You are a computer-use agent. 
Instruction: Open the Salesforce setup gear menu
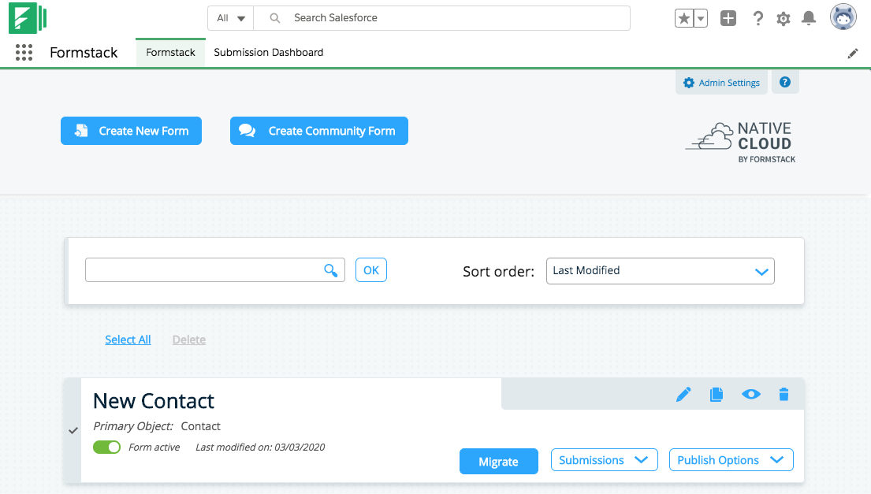click(783, 19)
